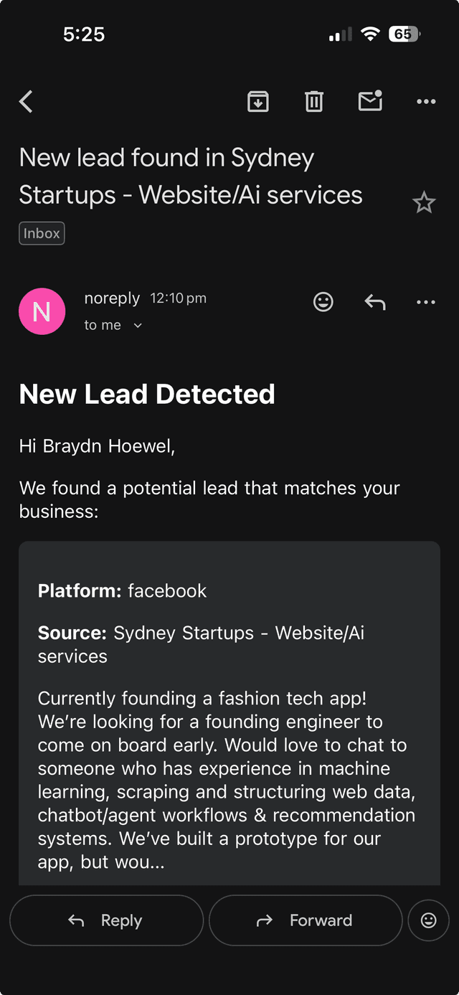Viewport: 459px width, 995px height.
Task: Reply using the arrow icon beside the sender
Action: tap(374, 302)
